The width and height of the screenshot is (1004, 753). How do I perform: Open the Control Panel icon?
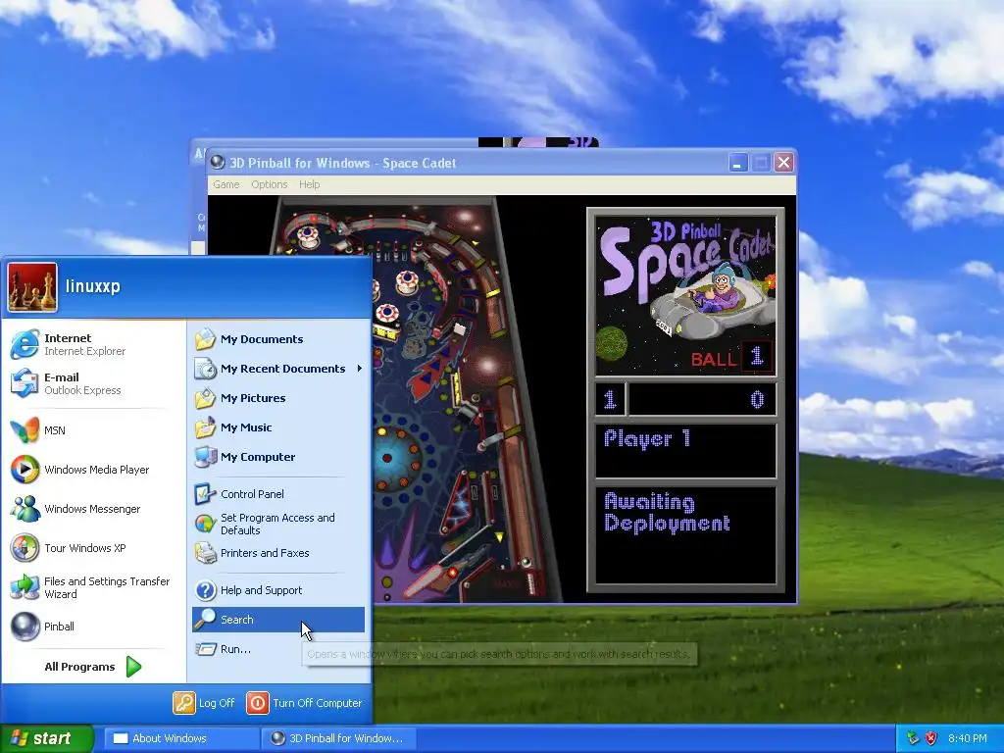point(205,494)
